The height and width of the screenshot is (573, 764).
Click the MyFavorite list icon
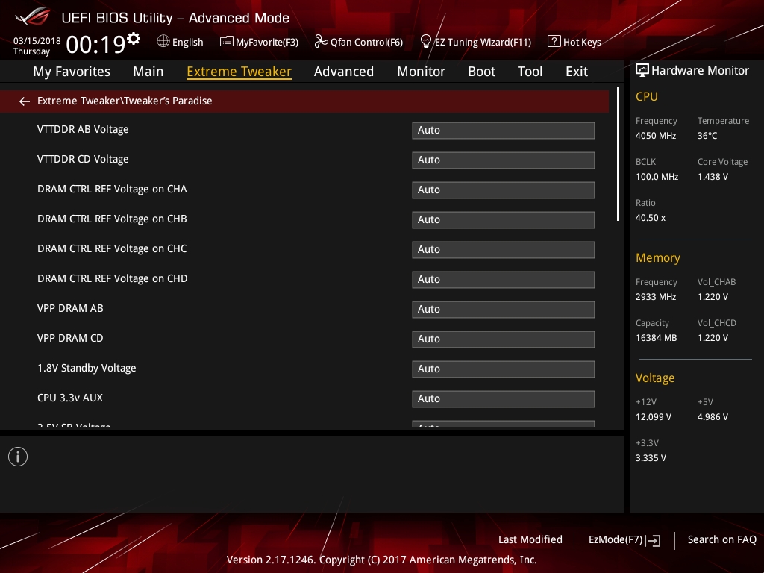[227, 42]
